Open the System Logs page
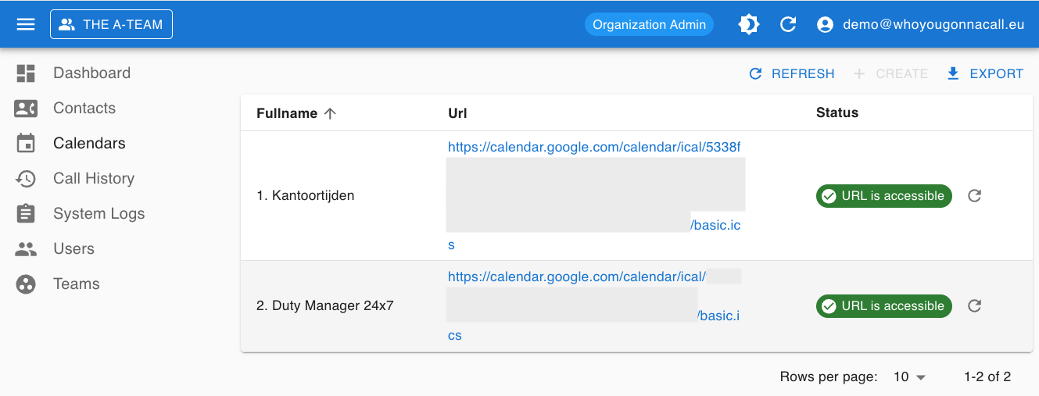Viewport: 1039px width, 396px height. (x=99, y=214)
